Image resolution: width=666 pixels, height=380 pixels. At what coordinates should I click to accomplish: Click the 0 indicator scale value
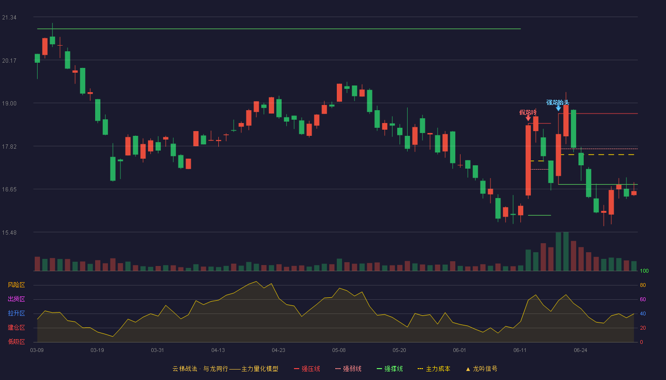641,342
